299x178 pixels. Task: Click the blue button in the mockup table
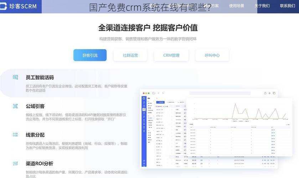click(160, 102)
